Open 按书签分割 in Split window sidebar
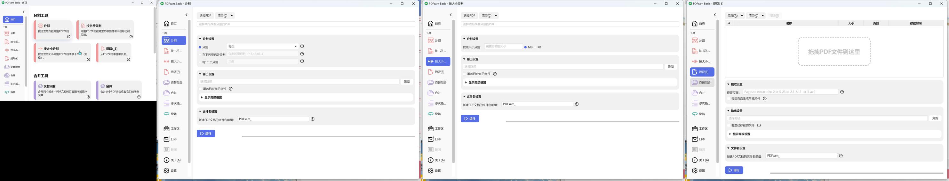 point(174,51)
